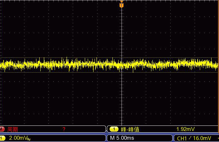The image size is (219, 142).
Task: Click the orange trigger position T marker
Action: 122,5
